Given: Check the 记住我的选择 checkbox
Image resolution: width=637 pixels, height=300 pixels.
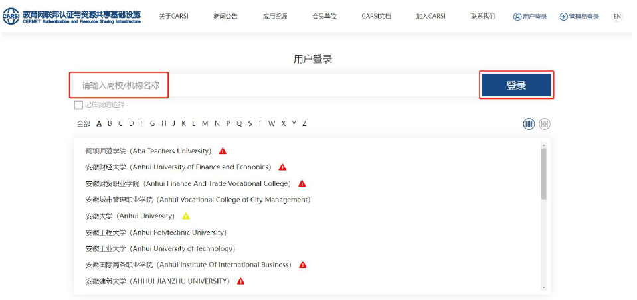Looking at the screenshot, I should tap(78, 105).
